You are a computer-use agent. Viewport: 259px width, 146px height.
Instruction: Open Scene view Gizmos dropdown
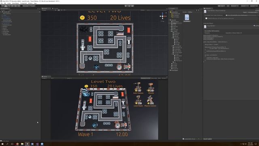[143, 10]
